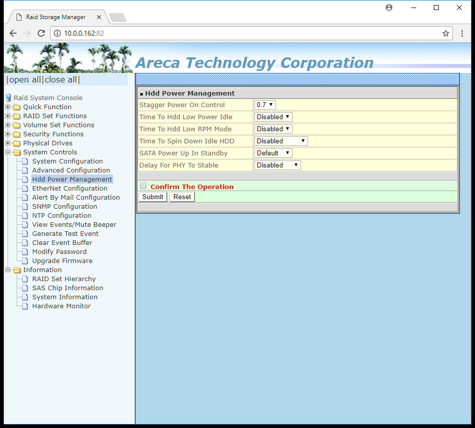Reload the page with refresh icon

coord(41,33)
